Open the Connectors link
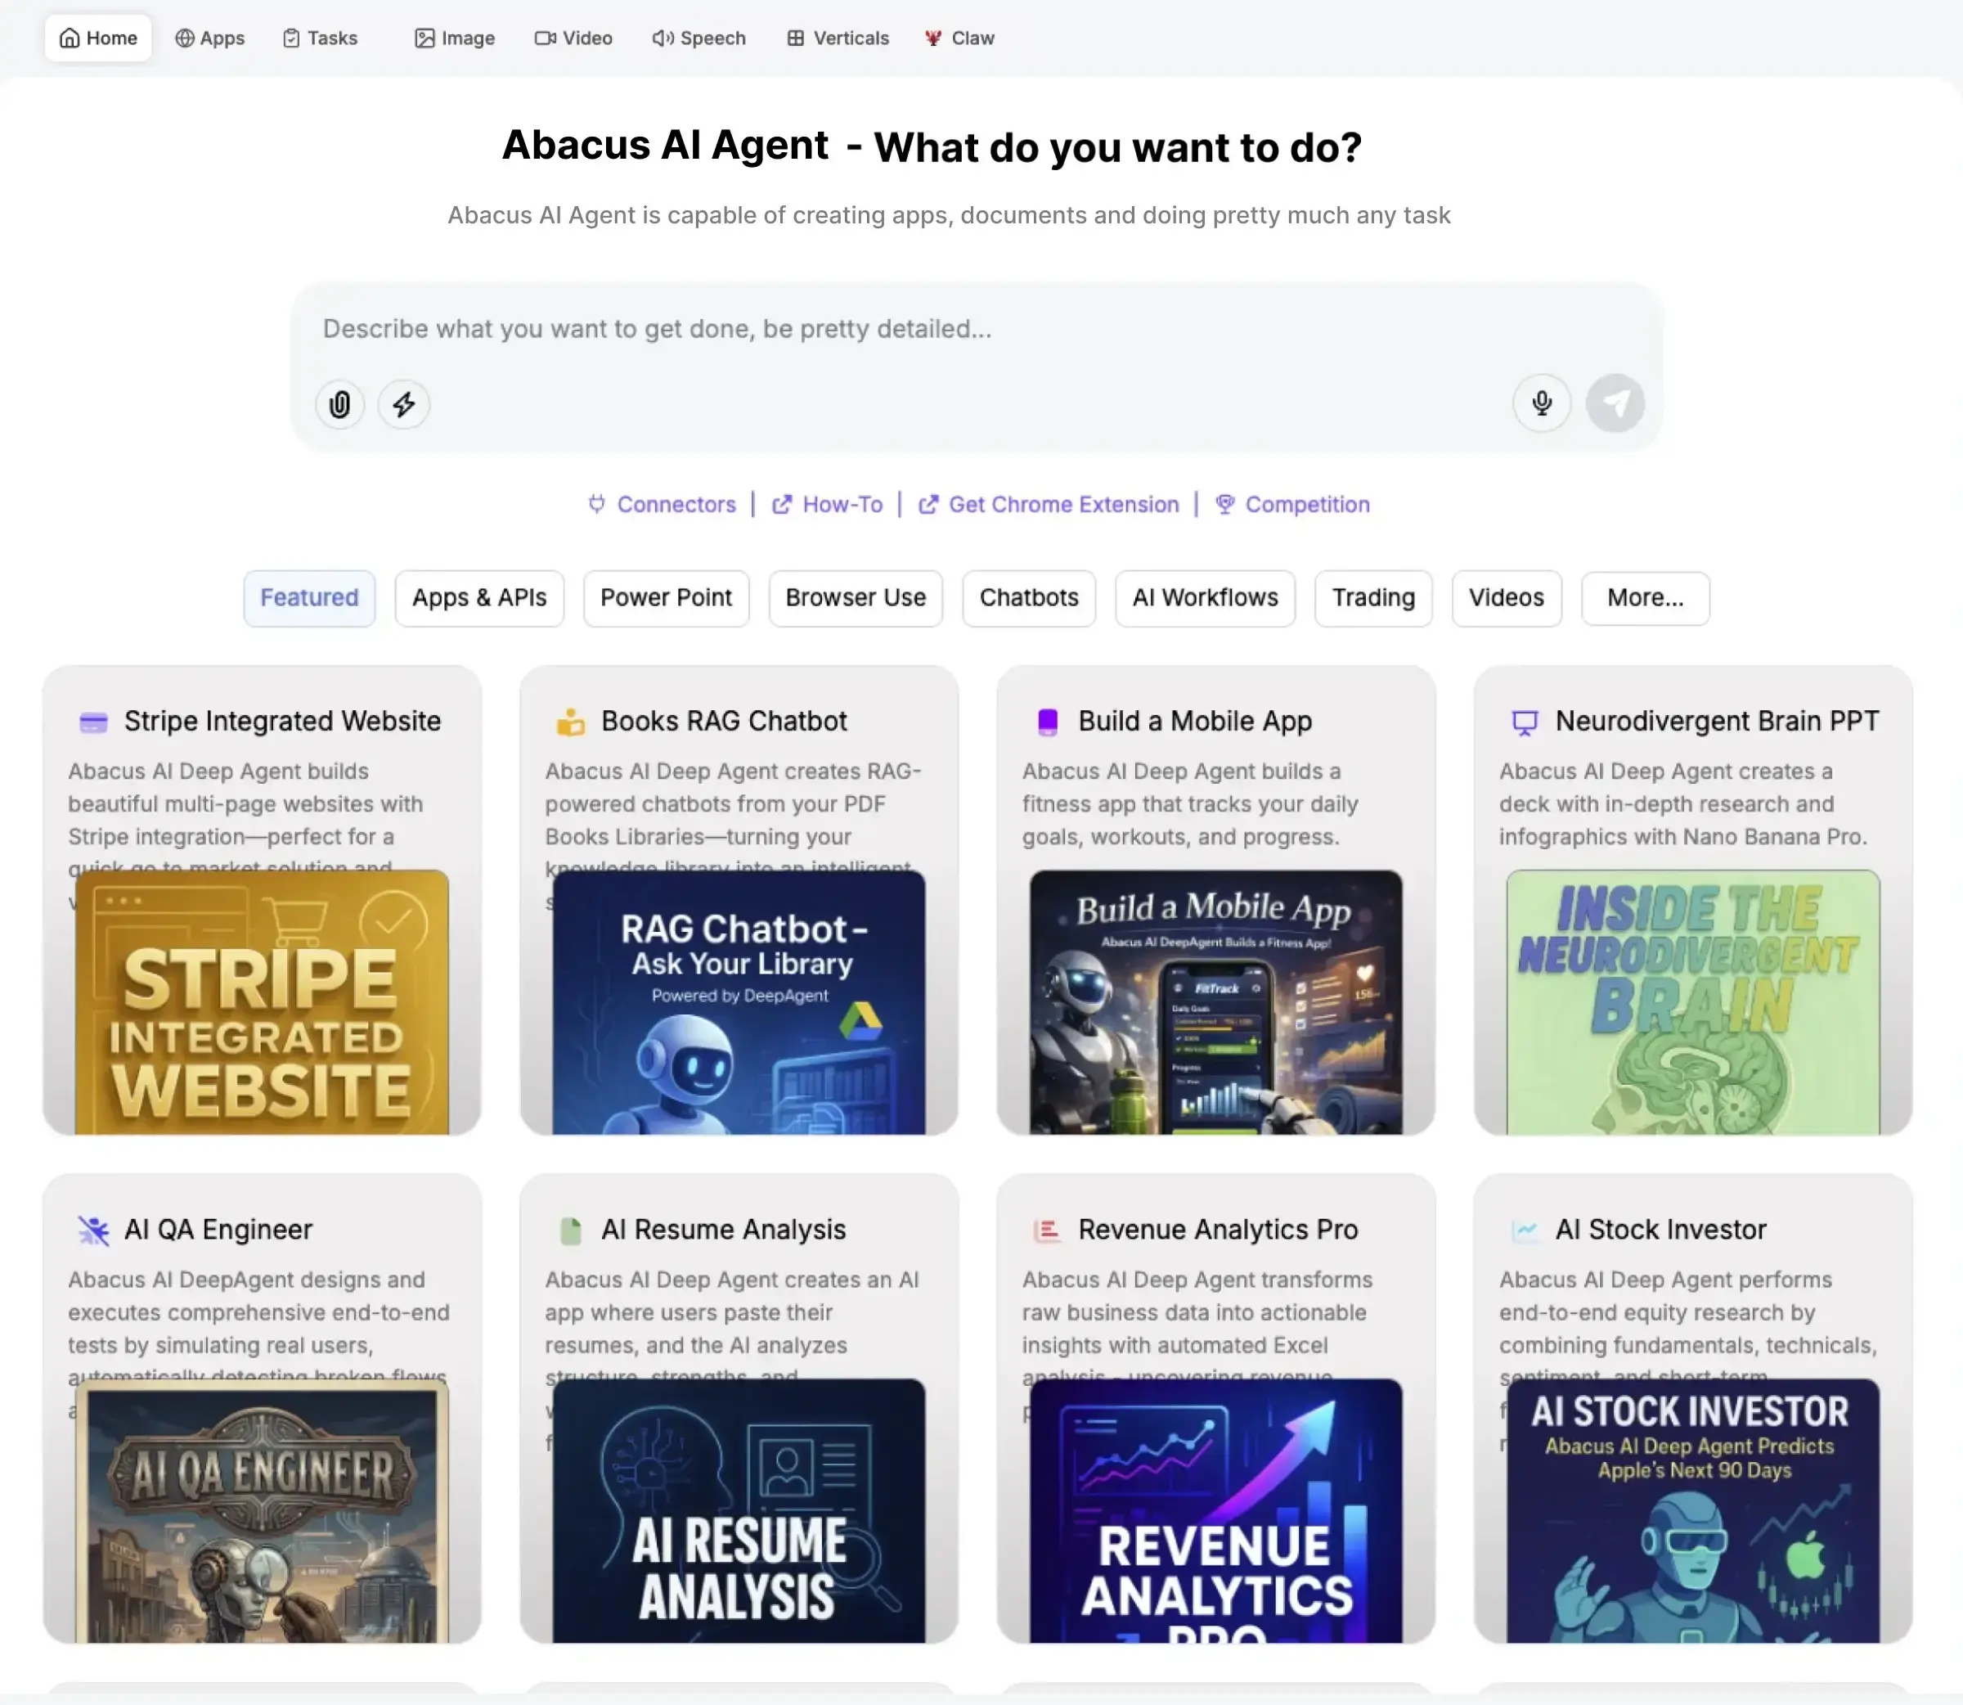The width and height of the screenshot is (1963, 1705). point(663,504)
